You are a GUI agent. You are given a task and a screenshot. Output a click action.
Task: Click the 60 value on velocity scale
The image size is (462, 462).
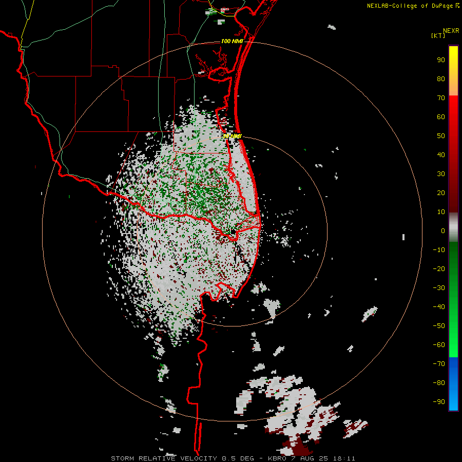tap(441, 117)
